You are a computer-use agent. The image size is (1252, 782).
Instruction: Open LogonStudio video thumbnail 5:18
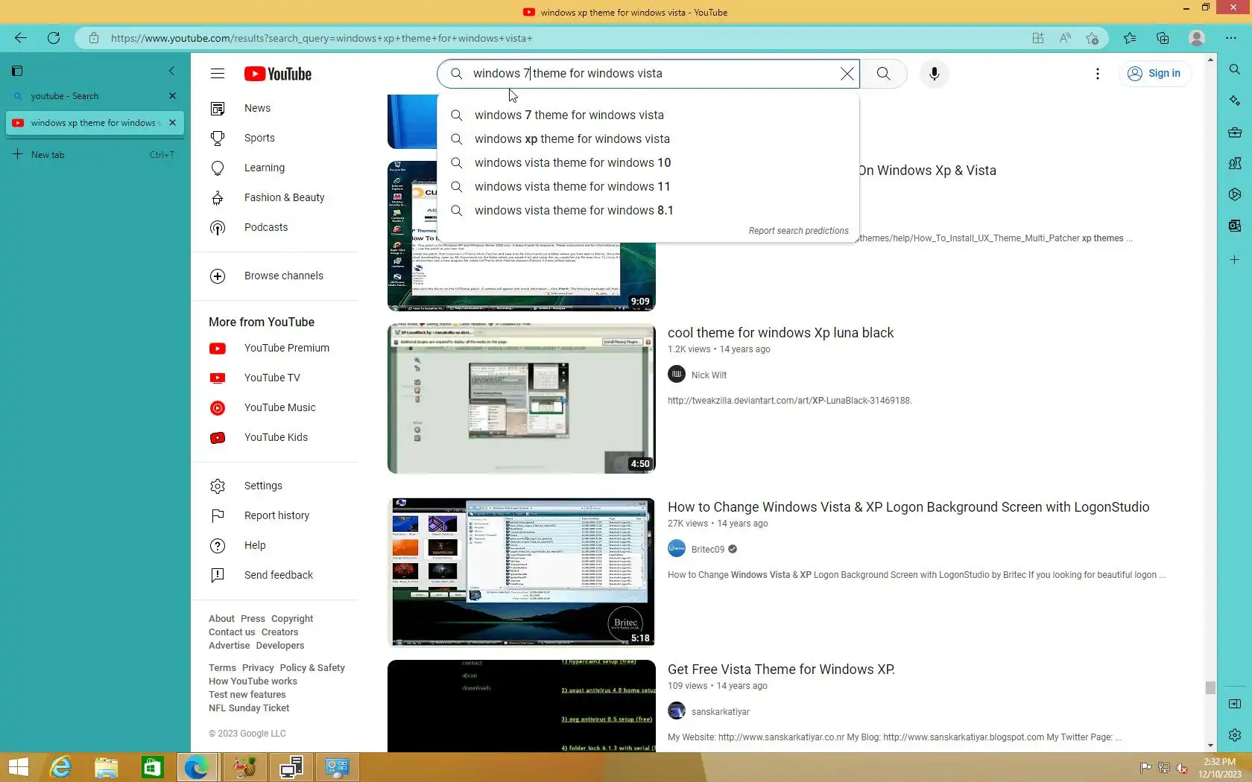[522, 572]
